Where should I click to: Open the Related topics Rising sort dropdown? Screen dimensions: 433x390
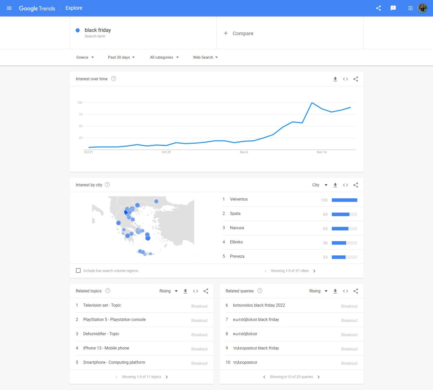168,291
